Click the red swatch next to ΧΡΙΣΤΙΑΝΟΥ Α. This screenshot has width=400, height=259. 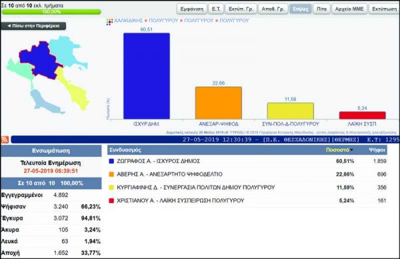pyautogui.click(x=111, y=200)
